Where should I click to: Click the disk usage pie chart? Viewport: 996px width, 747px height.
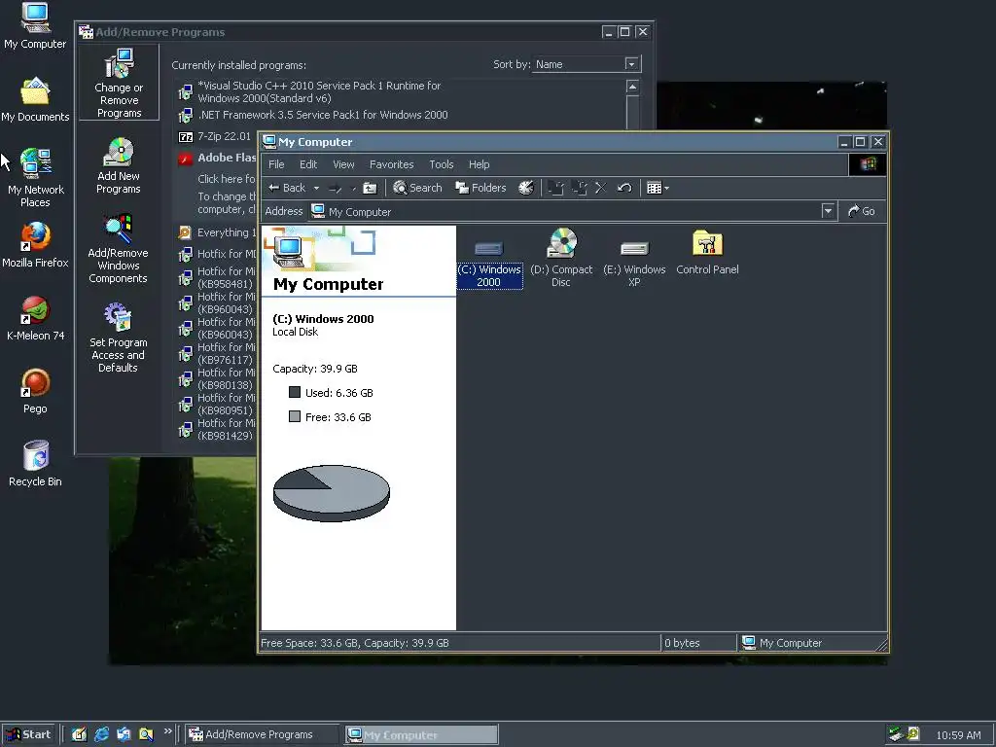click(331, 493)
